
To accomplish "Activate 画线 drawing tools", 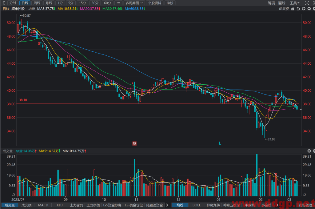I will tap(282, 3).
